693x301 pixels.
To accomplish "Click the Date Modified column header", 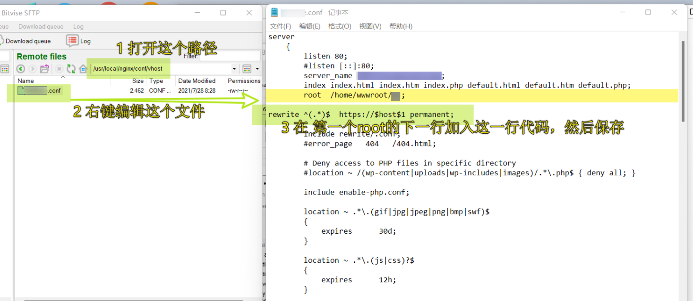I will coord(197,81).
